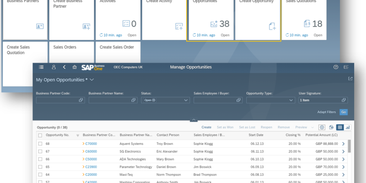Open details arrow for opportunity 65

click(x=343, y=167)
